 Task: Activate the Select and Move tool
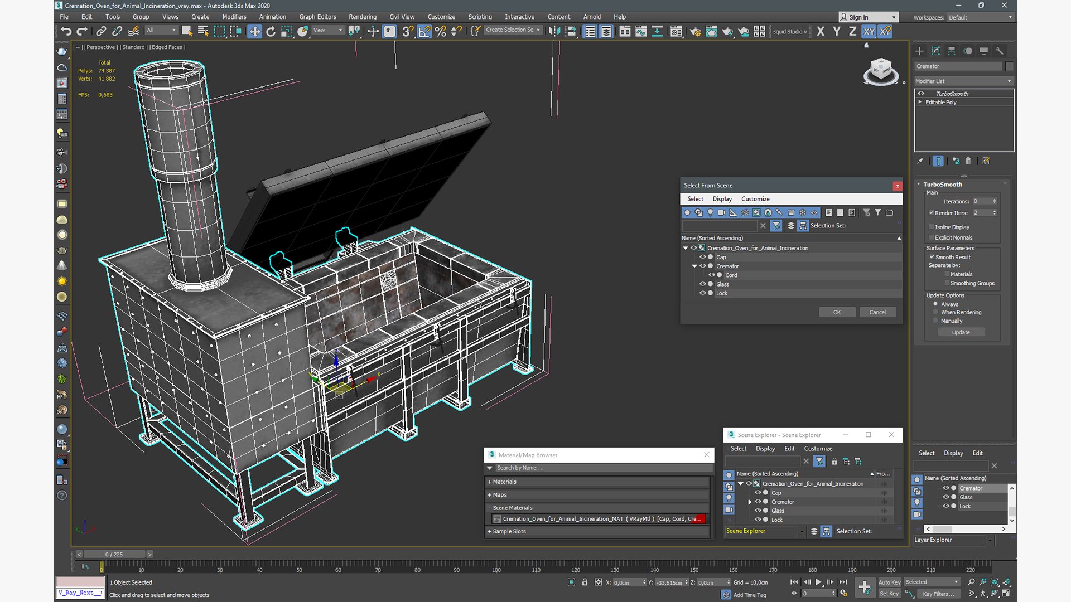point(254,31)
